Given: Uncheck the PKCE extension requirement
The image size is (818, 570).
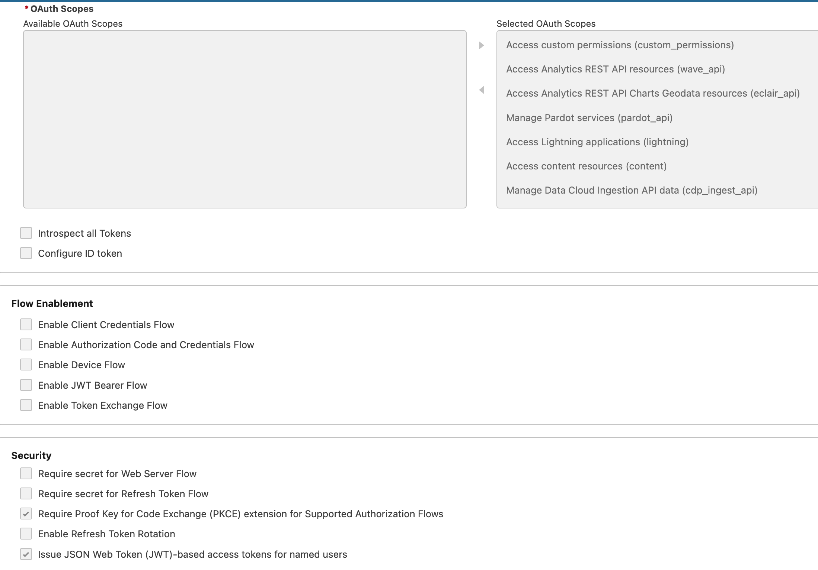Looking at the screenshot, I should [26, 514].
